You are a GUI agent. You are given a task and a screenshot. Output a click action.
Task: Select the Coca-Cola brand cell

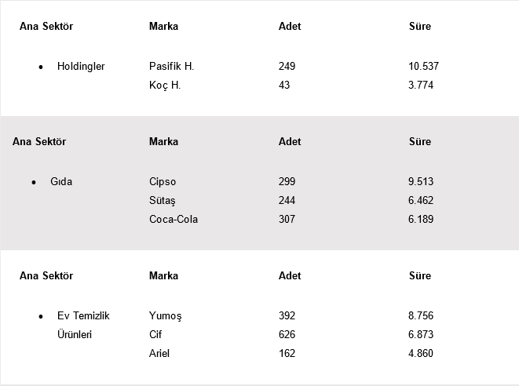coord(174,220)
